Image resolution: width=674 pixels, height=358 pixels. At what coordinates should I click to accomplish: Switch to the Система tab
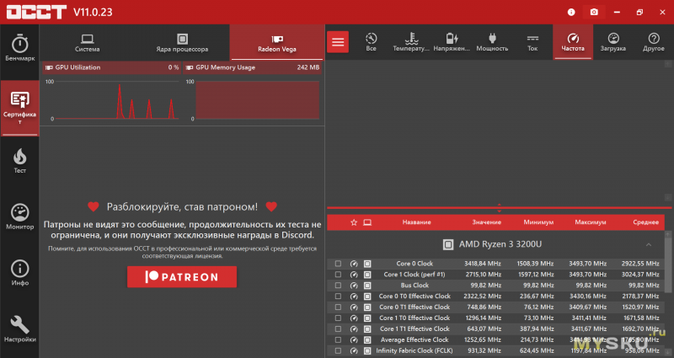(x=88, y=43)
